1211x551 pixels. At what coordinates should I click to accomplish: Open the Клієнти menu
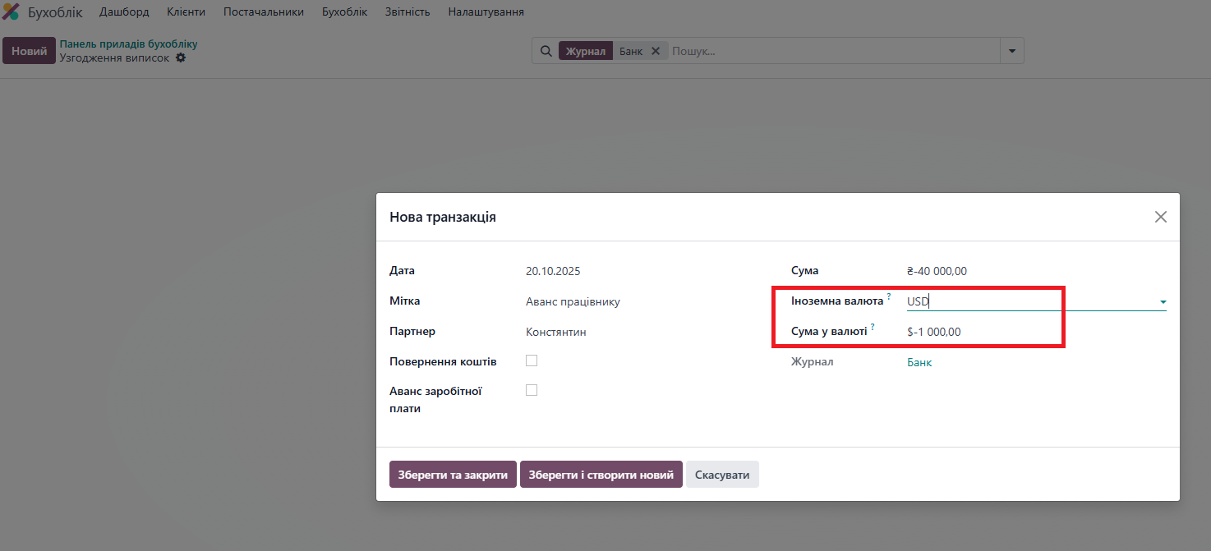point(186,12)
